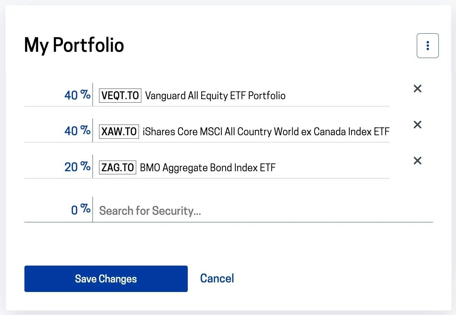Click the percent sign in the empty row
Image resolution: width=456 pixels, height=315 pixels.
86,208
